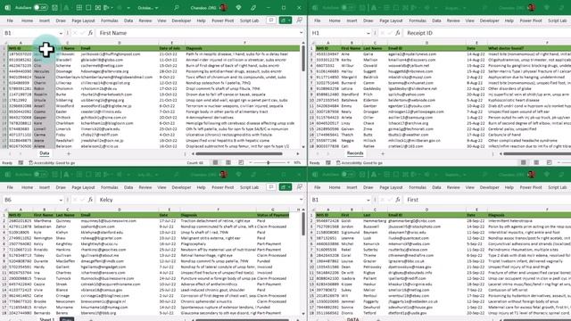Click Accessibility: Good to go in top-left status bar
This screenshot has width=571, height=321.
pyautogui.click(x=52, y=162)
